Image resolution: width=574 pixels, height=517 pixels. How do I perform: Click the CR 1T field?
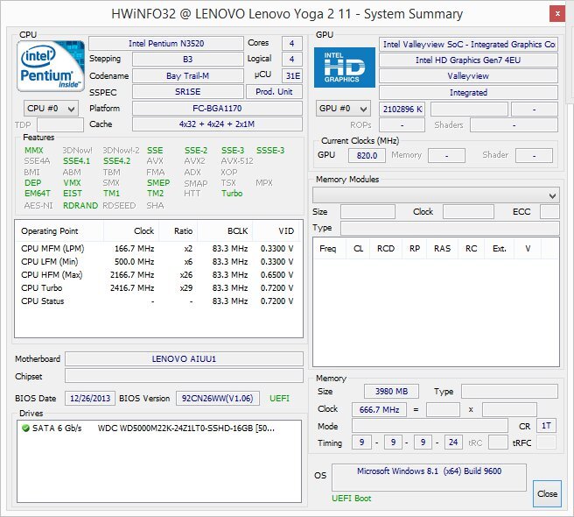546,426
